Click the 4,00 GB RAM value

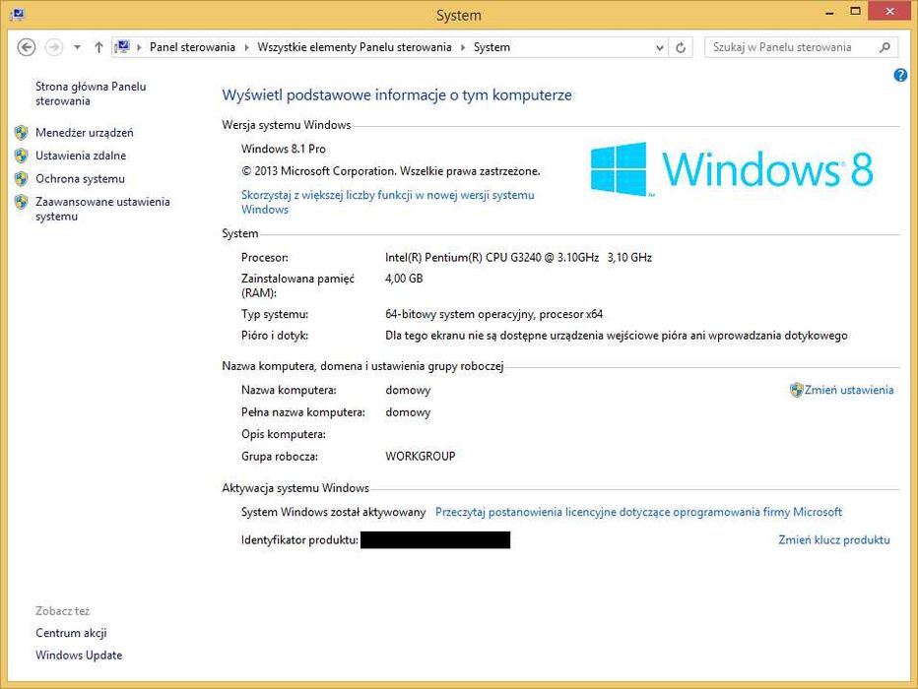click(x=404, y=279)
